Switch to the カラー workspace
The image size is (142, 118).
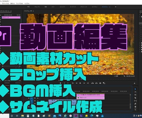tap(53, 7)
